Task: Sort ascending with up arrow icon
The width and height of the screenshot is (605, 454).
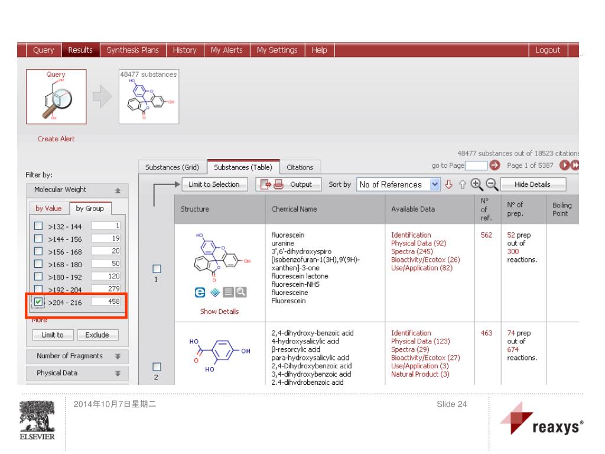Action: (x=462, y=185)
